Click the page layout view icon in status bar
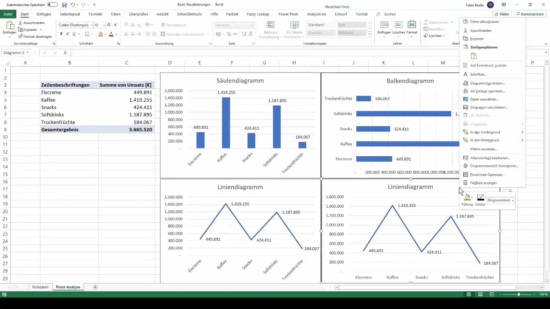The height and width of the screenshot is (309, 550). (x=480, y=294)
